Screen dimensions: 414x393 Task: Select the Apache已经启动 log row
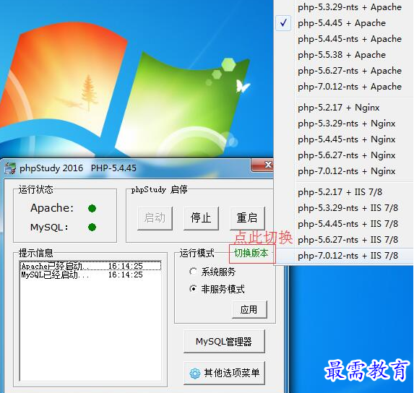click(x=90, y=266)
